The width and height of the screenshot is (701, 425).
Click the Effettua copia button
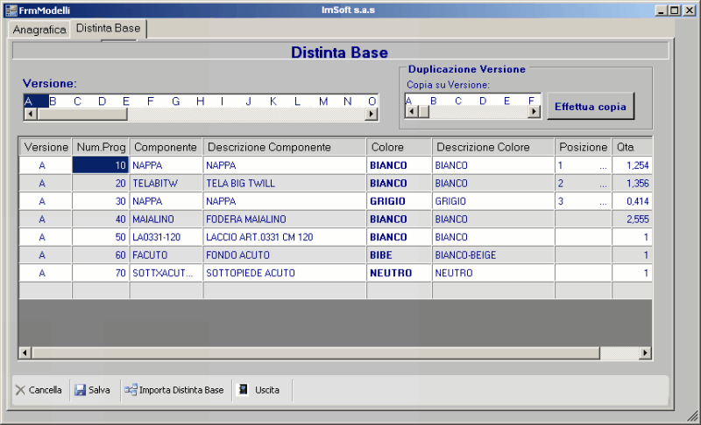tap(590, 107)
